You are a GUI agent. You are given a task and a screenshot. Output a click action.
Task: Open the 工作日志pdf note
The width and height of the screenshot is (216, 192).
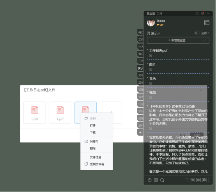(158, 51)
